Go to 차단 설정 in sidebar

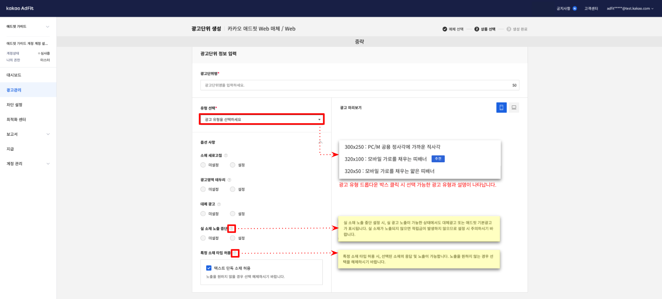point(14,105)
